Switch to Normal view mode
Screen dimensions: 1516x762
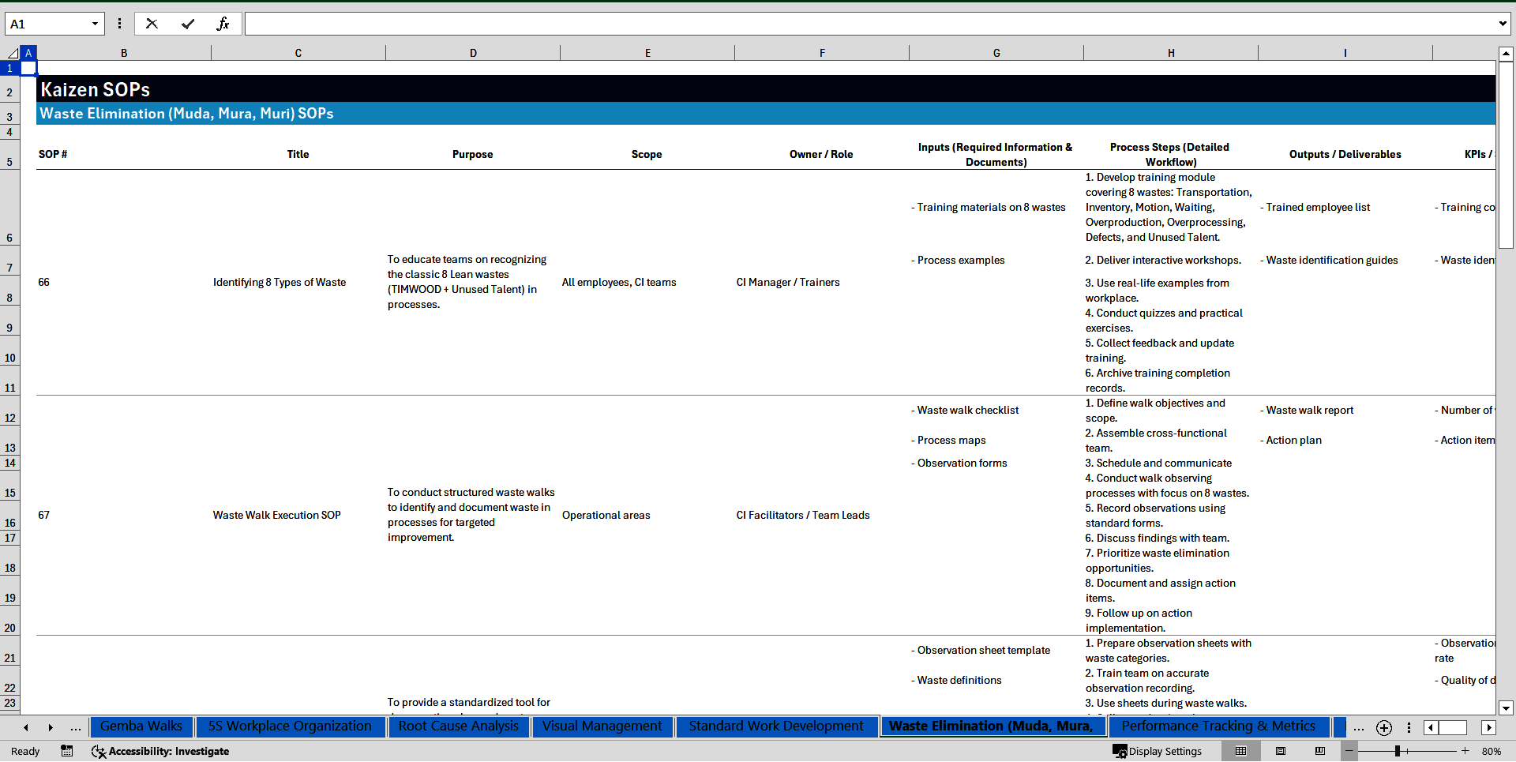coord(1240,751)
